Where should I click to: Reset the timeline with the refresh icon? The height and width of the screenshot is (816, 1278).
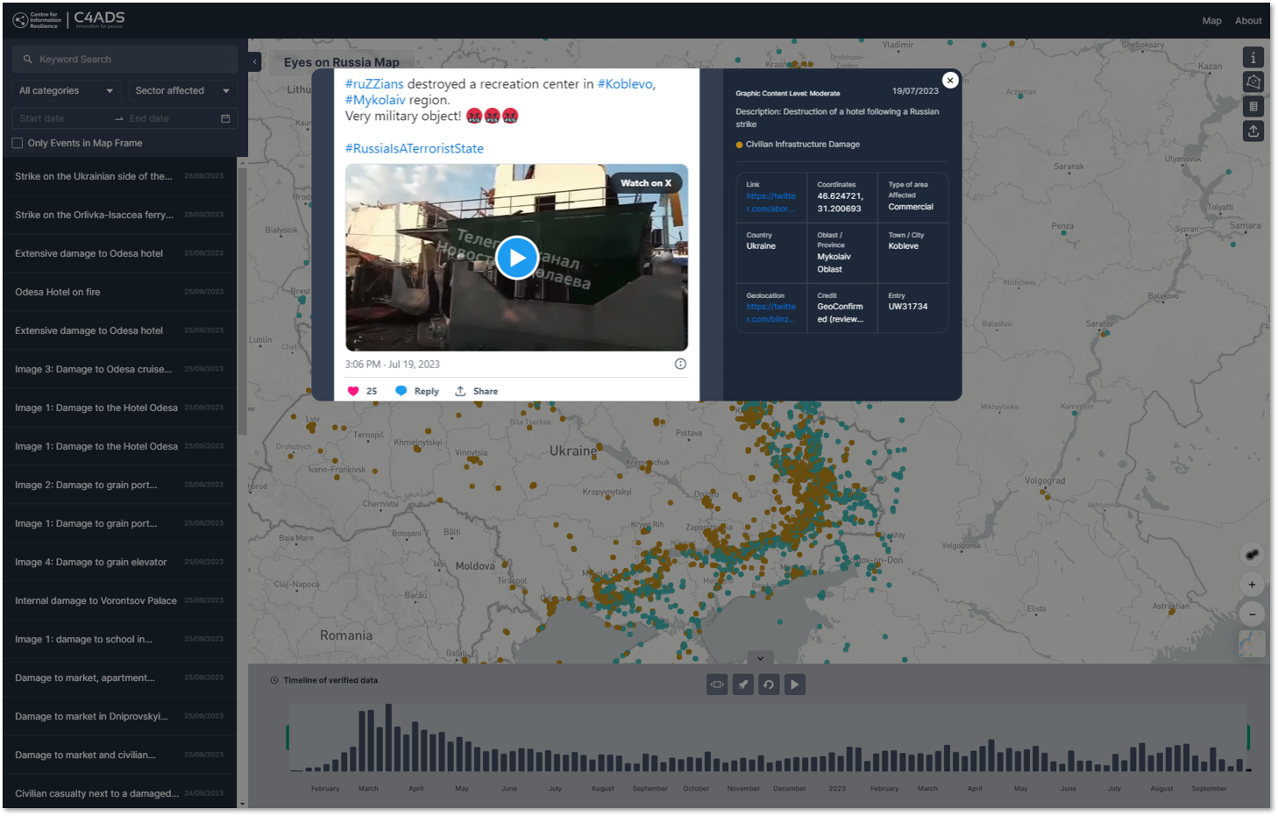(x=769, y=685)
